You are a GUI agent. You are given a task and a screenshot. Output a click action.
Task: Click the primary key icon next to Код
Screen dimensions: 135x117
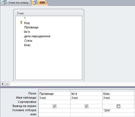tap(21, 23)
